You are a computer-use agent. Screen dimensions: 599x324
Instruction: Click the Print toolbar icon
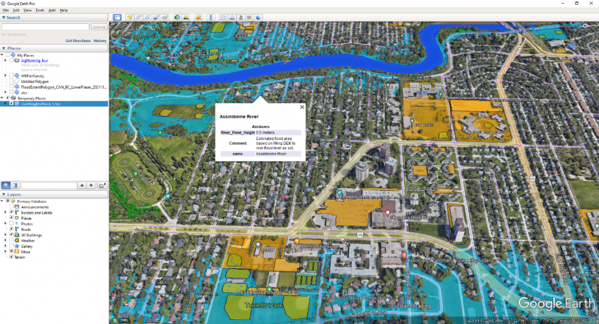coord(232,18)
